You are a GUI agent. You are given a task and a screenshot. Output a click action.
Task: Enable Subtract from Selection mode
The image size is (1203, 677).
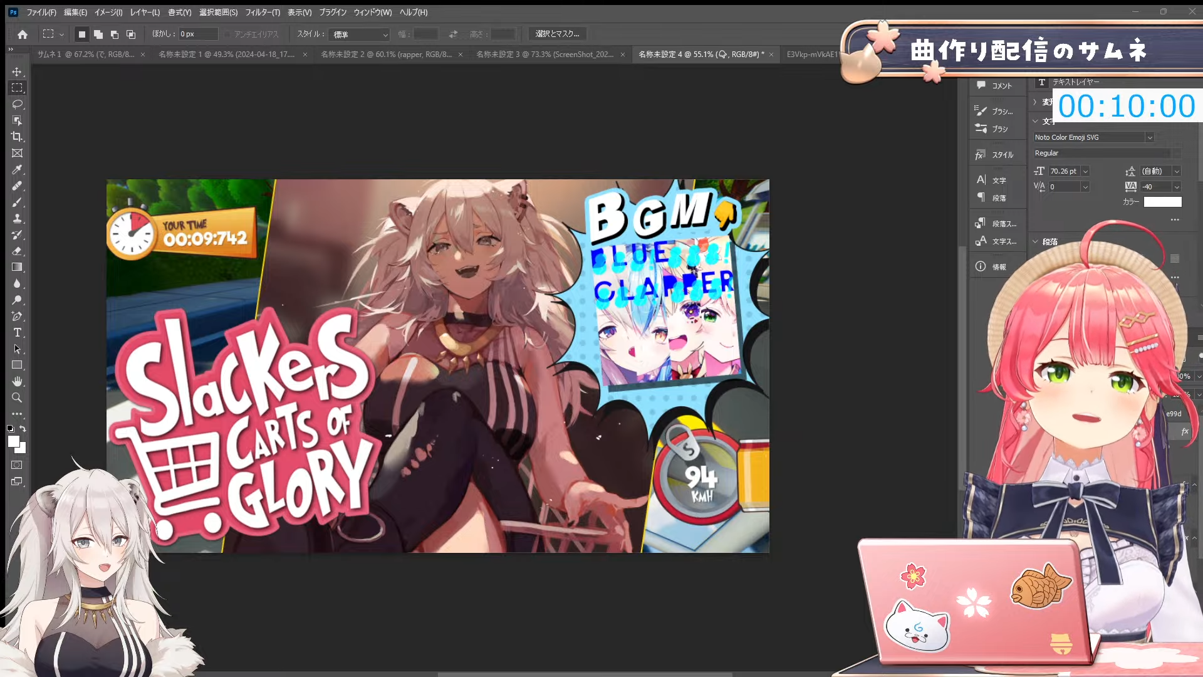coord(115,34)
